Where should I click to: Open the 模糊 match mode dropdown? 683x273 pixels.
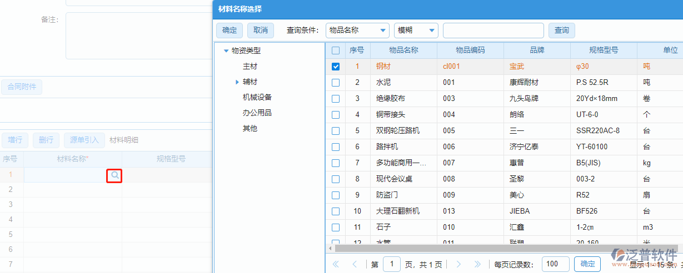[x=416, y=30]
